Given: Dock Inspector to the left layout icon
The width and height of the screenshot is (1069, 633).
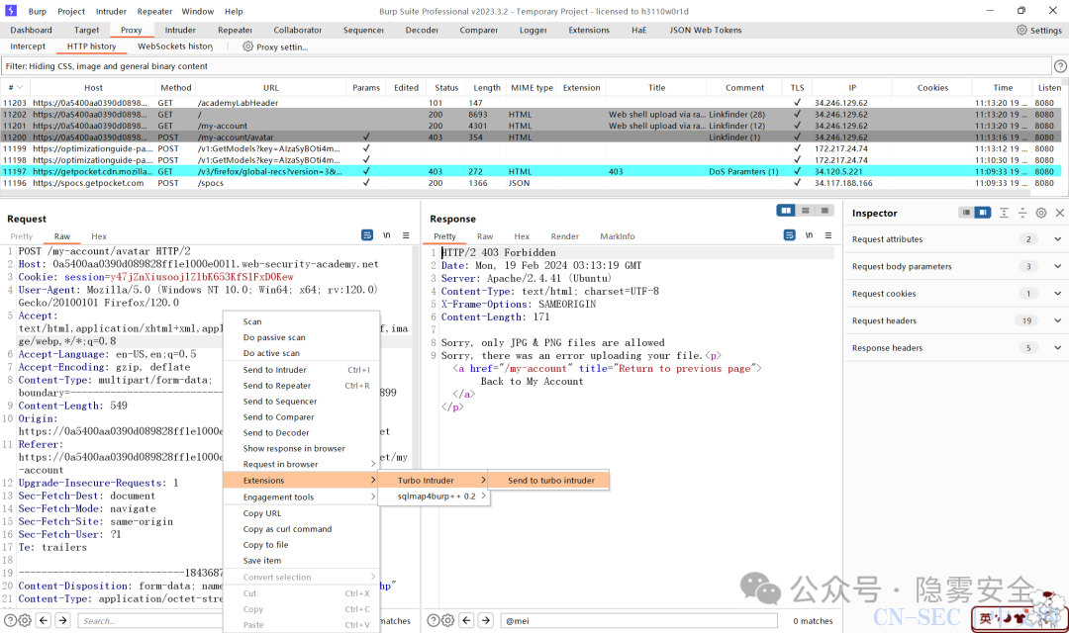Looking at the screenshot, I should tap(966, 213).
